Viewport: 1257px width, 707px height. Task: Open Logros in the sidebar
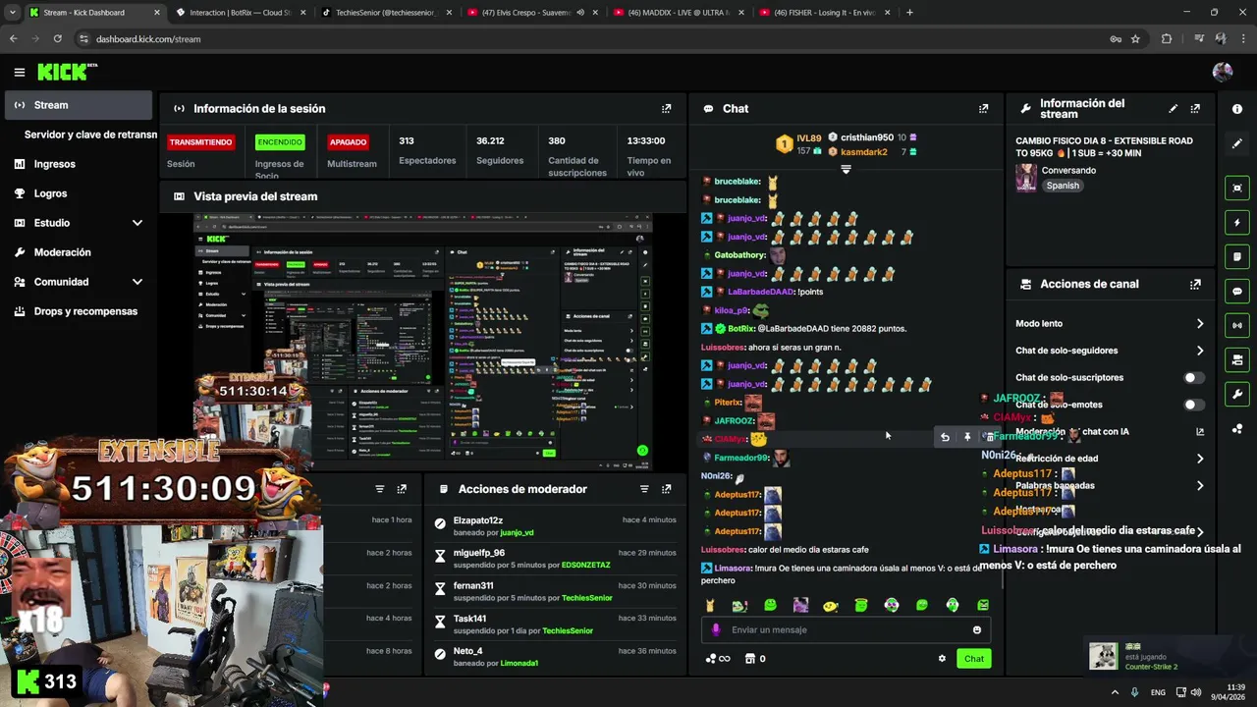coord(79,193)
